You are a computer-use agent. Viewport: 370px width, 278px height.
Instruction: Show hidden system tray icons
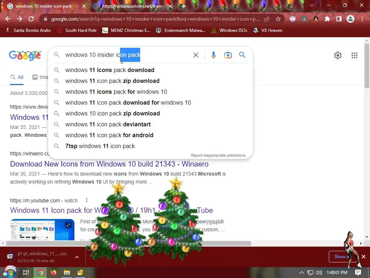(x=302, y=273)
